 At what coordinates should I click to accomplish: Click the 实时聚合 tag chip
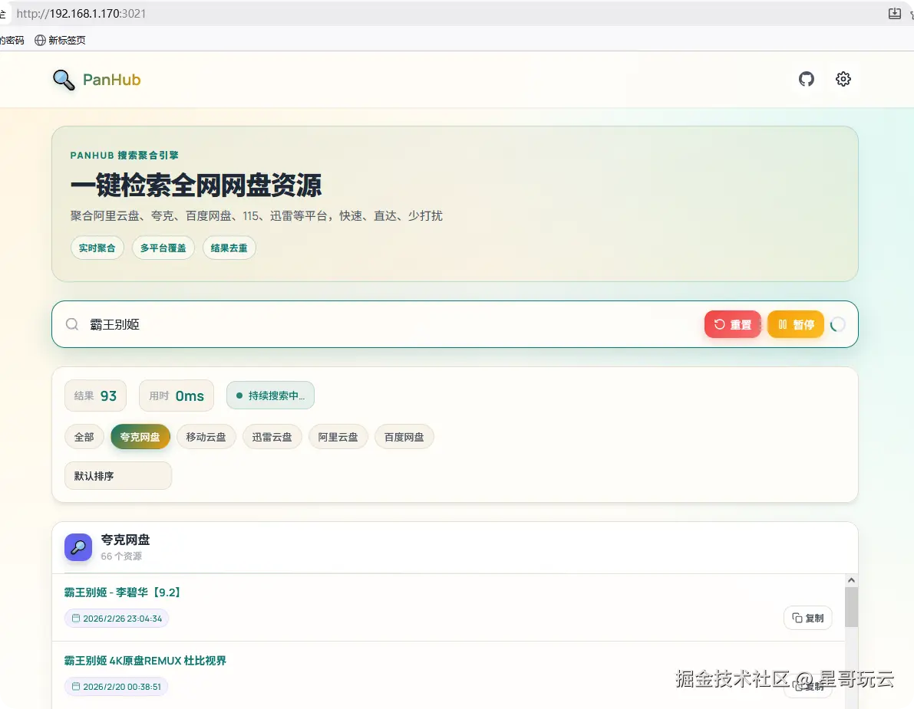click(97, 248)
